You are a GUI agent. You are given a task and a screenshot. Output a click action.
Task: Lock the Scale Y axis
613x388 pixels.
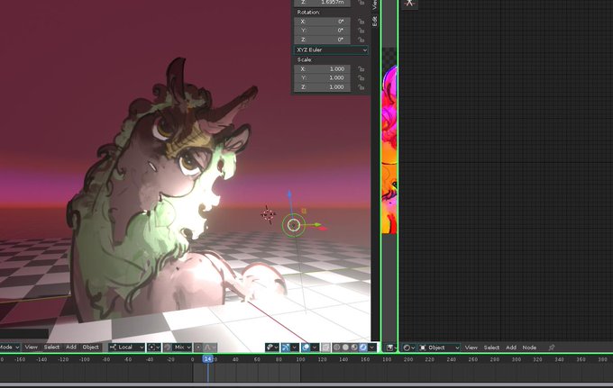[x=361, y=77]
